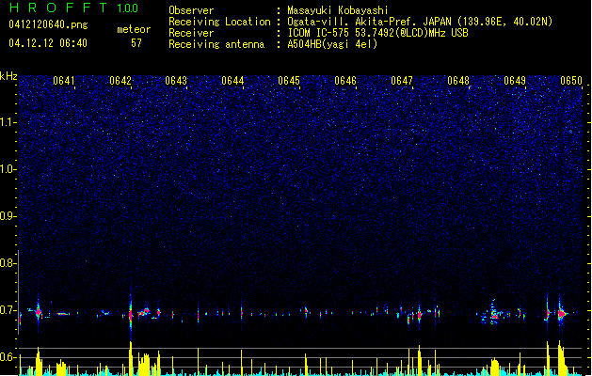
Task: Click the 0644 time marker
Action: coord(232,81)
